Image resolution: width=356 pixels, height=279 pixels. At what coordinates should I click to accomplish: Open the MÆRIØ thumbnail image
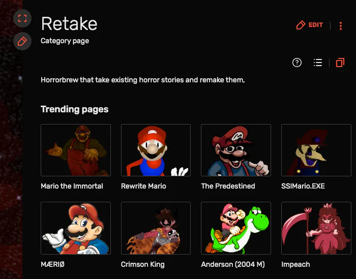click(76, 228)
